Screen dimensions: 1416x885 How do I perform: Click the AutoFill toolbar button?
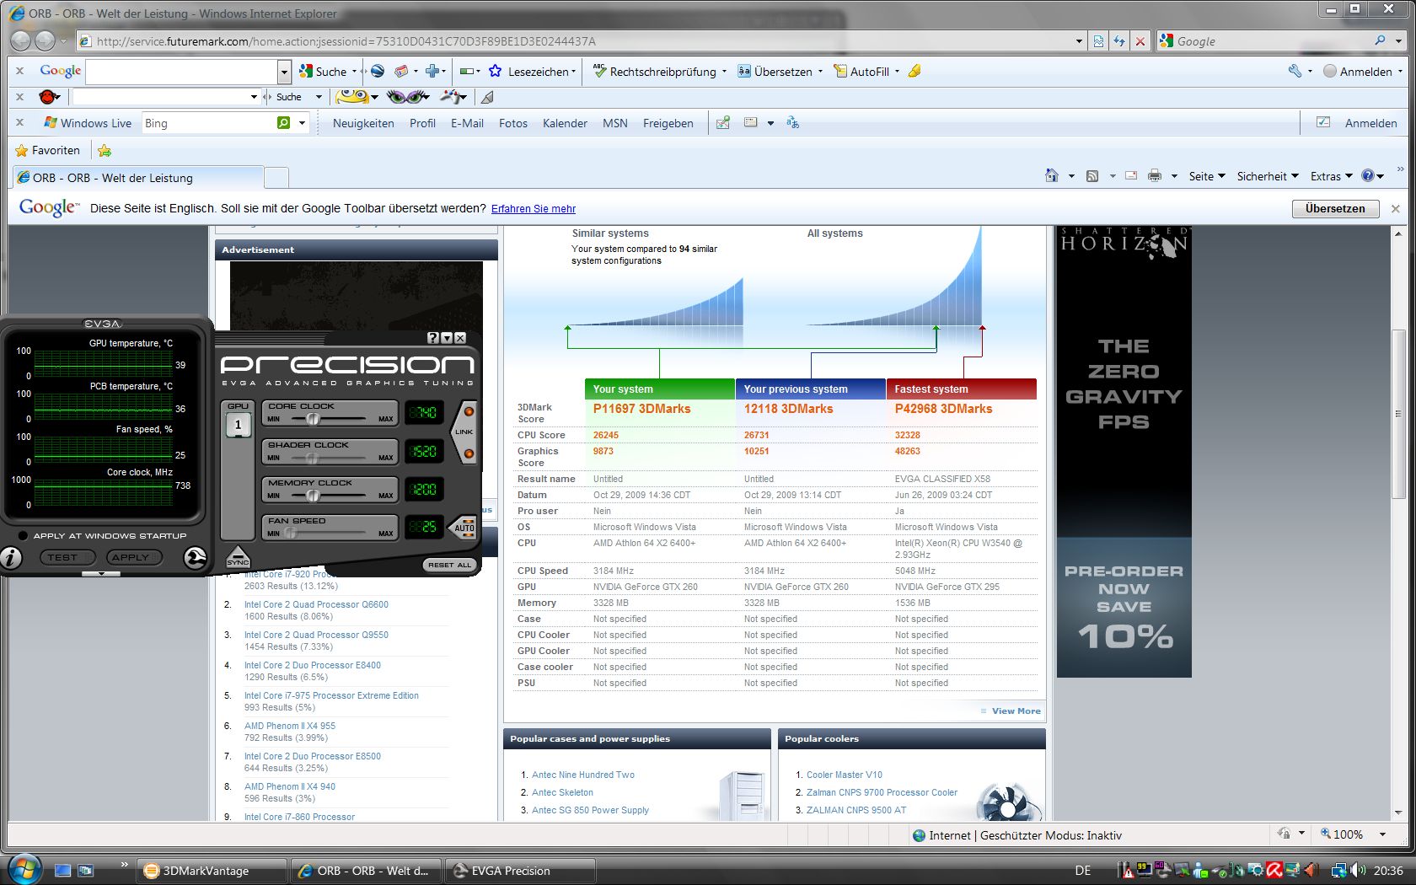(861, 72)
